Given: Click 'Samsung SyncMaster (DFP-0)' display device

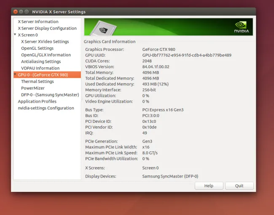Looking at the screenshot, I should point(170,176).
